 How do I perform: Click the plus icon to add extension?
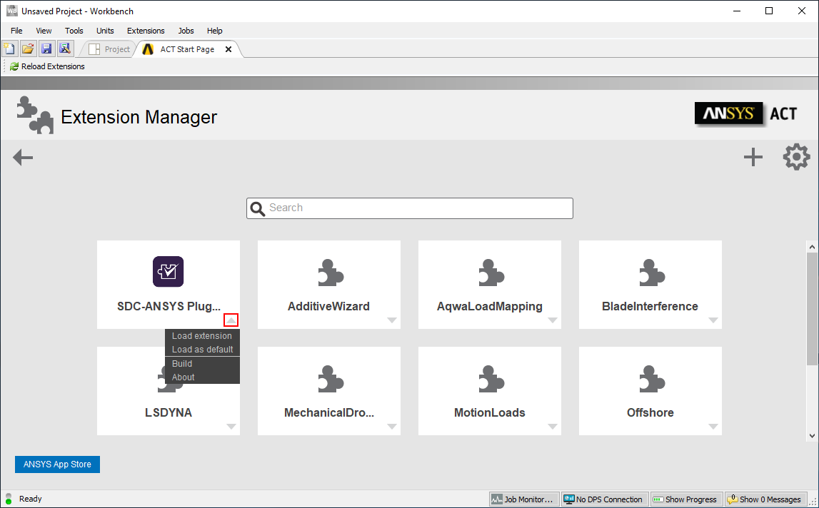753,158
